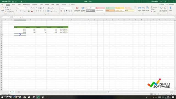Switch to the Page Layout tab
Image resolution: width=176 pixels, height=99 pixels.
click(26, 4)
